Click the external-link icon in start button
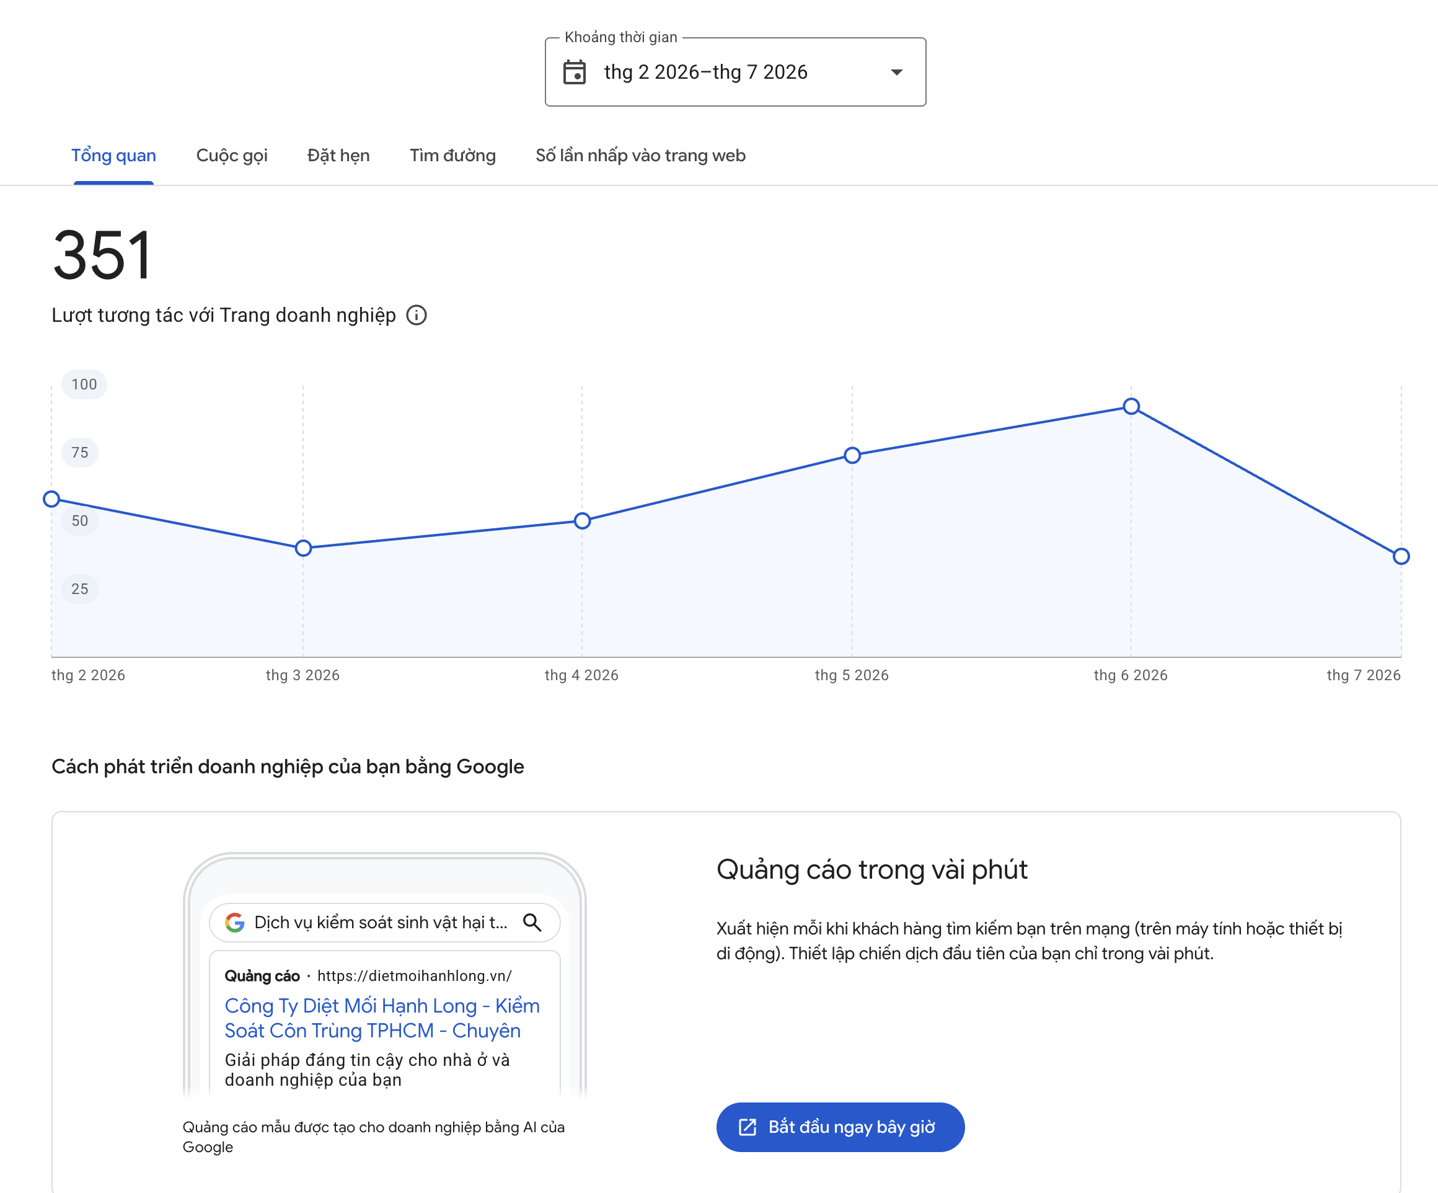 pyautogui.click(x=747, y=1127)
